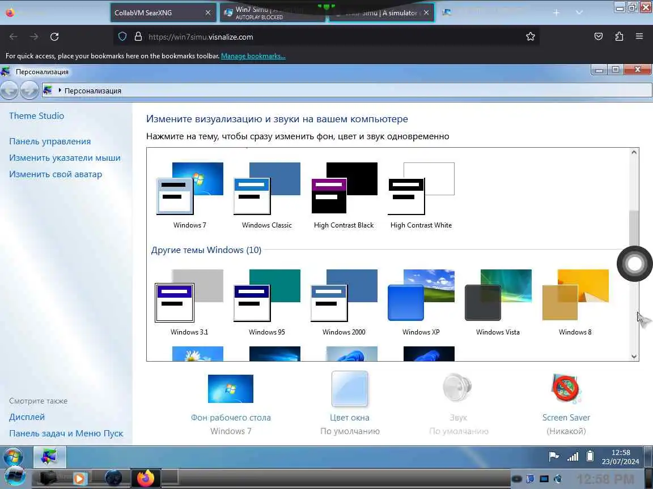Open Theme Studio link
The height and width of the screenshot is (489, 653).
click(x=37, y=115)
